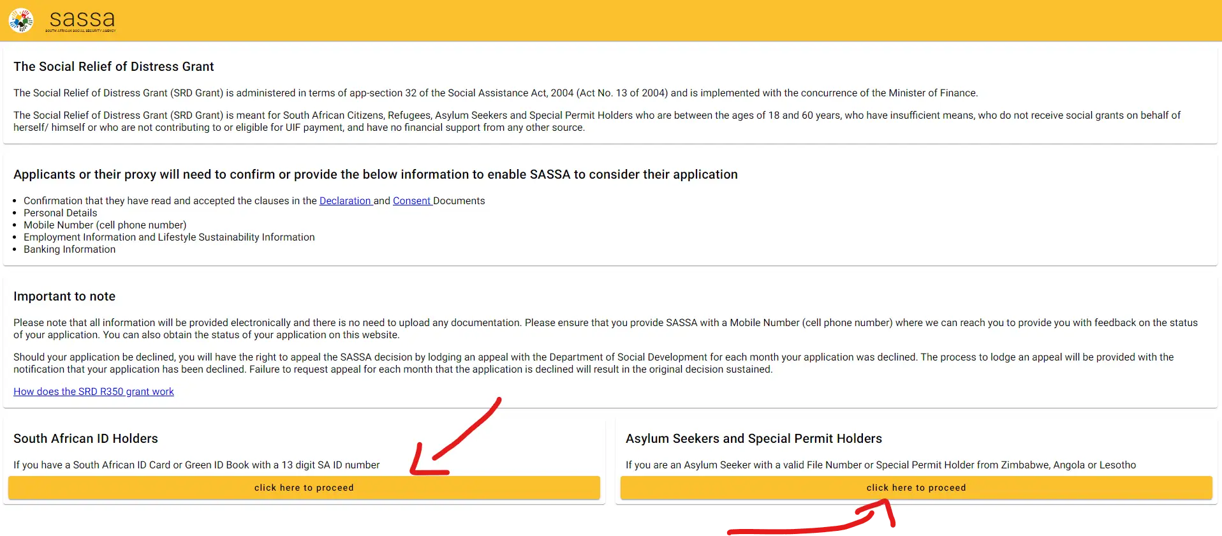The width and height of the screenshot is (1222, 536).
Task: Proceed as Asylum Seeker or Special Permit Holder
Action: click(916, 488)
